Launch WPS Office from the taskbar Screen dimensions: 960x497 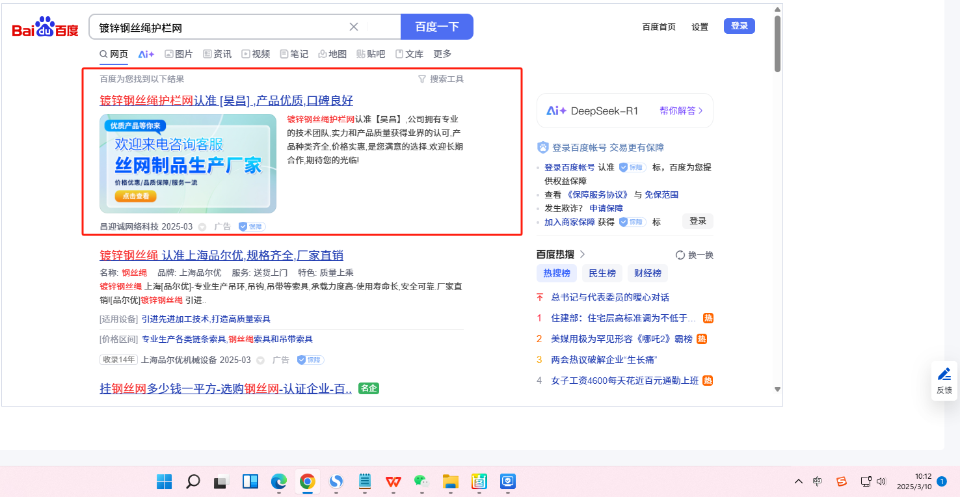pyautogui.click(x=393, y=481)
